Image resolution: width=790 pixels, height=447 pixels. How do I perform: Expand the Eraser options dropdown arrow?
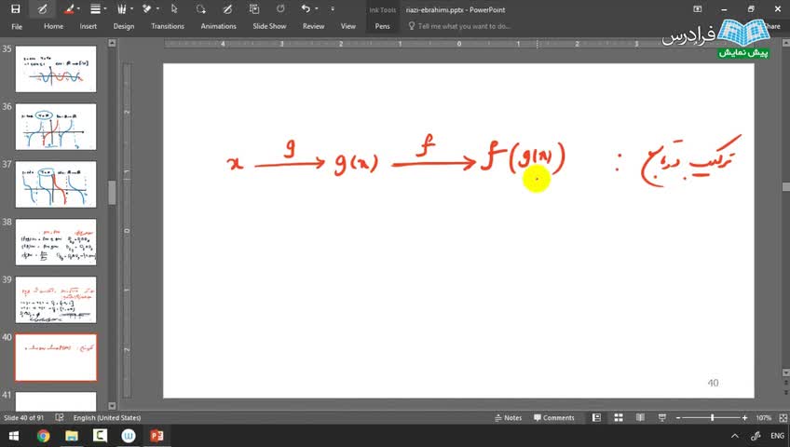pyautogui.click(x=157, y=8)
